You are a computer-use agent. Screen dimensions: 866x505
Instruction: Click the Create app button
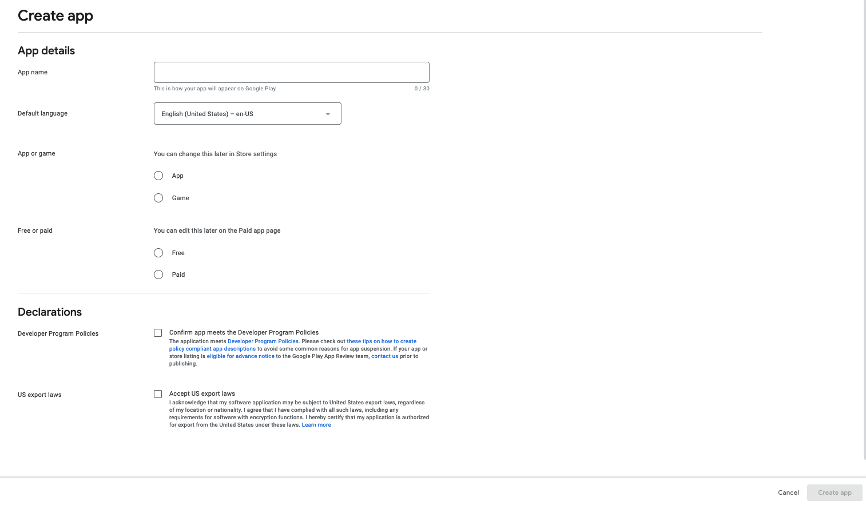click(x=835, y=492)
